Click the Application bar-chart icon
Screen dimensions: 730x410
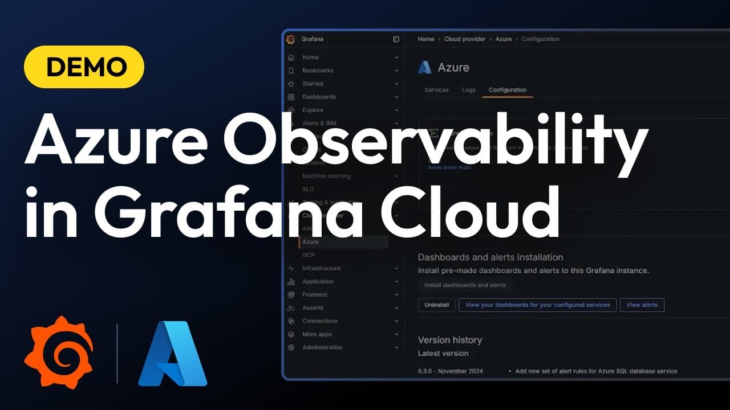[291, 281]
